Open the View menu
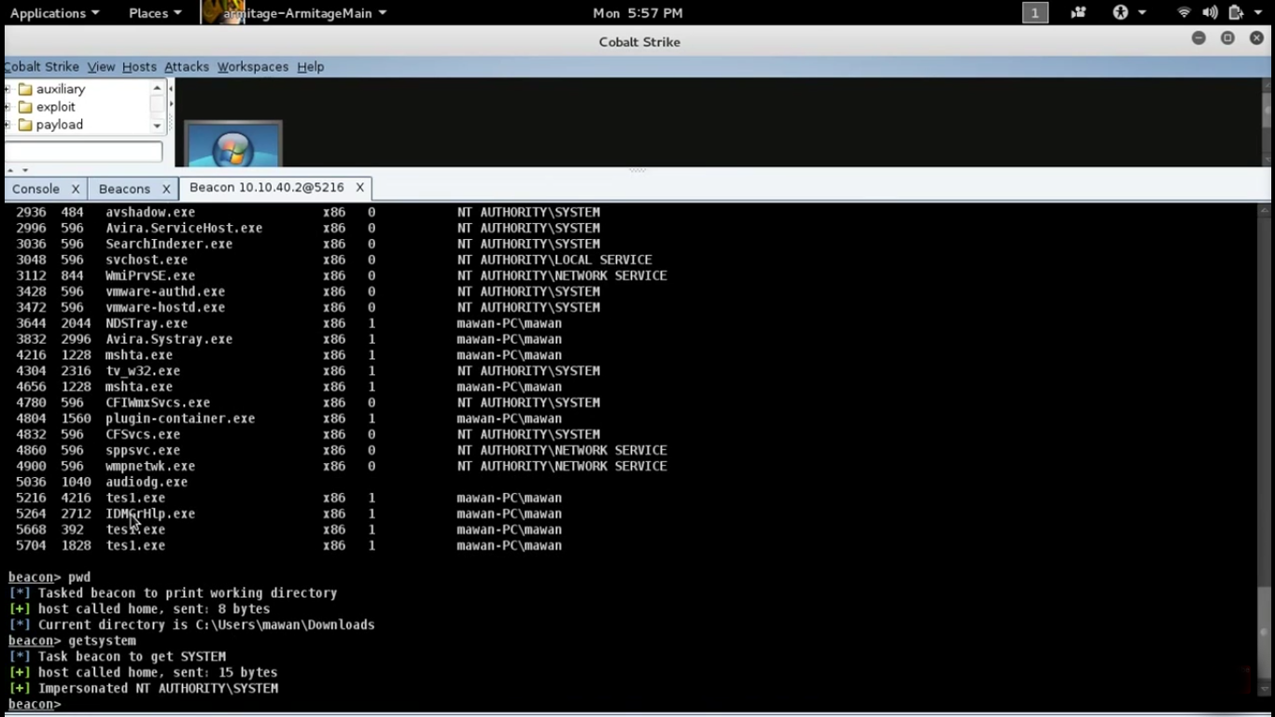This screenshot has width=1275, height=717. point(101,67)
